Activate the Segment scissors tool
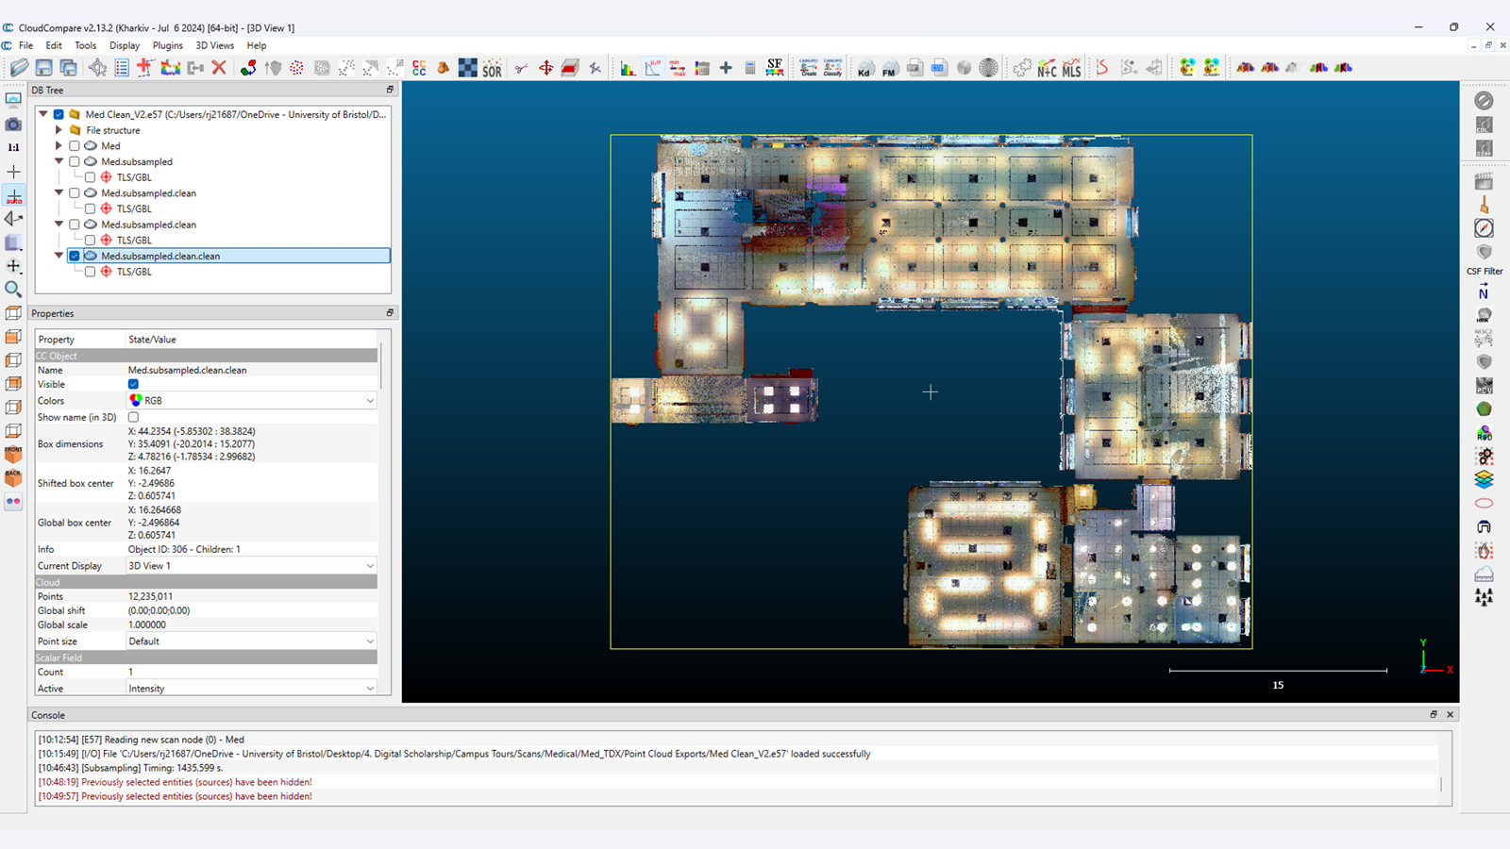The height and width of the screenshot is (849, 1510). (521, 68)
